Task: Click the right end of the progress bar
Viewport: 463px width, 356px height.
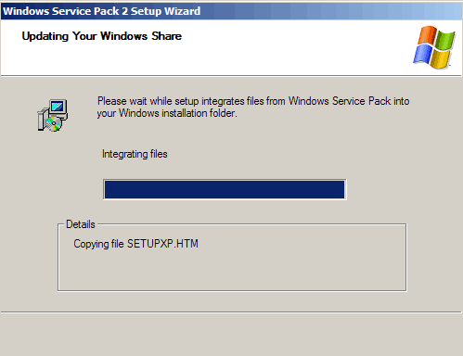Action: [341, 189]
